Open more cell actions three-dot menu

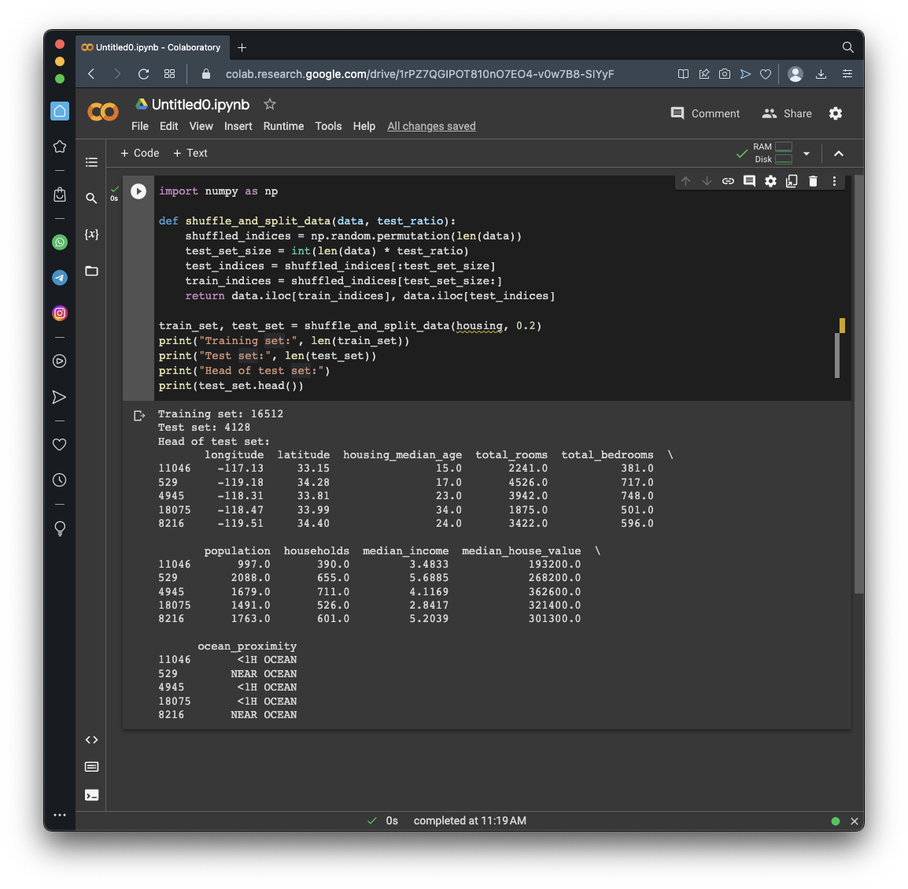pos(834,181)
